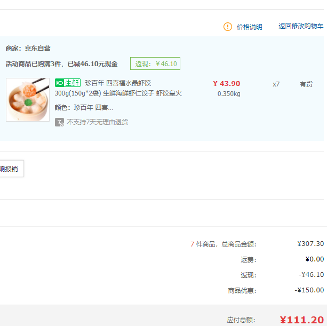Click the total goods amount ¥307.30
The height and width of the screenshot is (326, 327).
pyautogui.click(x=310, y=244)
